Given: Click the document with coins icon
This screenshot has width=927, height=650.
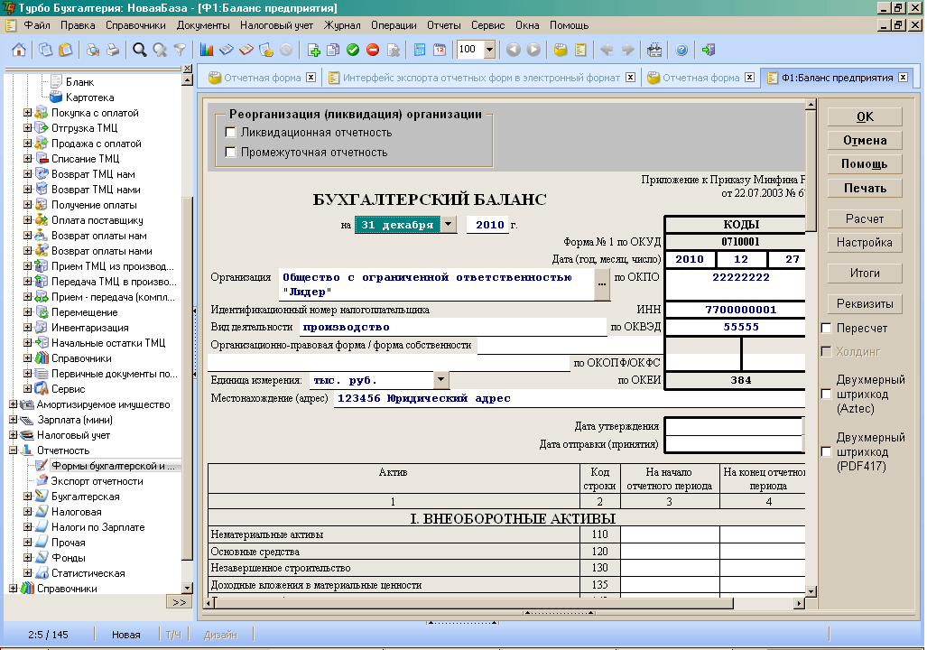Looking at the screenshot, I should [x=266, y=50].
